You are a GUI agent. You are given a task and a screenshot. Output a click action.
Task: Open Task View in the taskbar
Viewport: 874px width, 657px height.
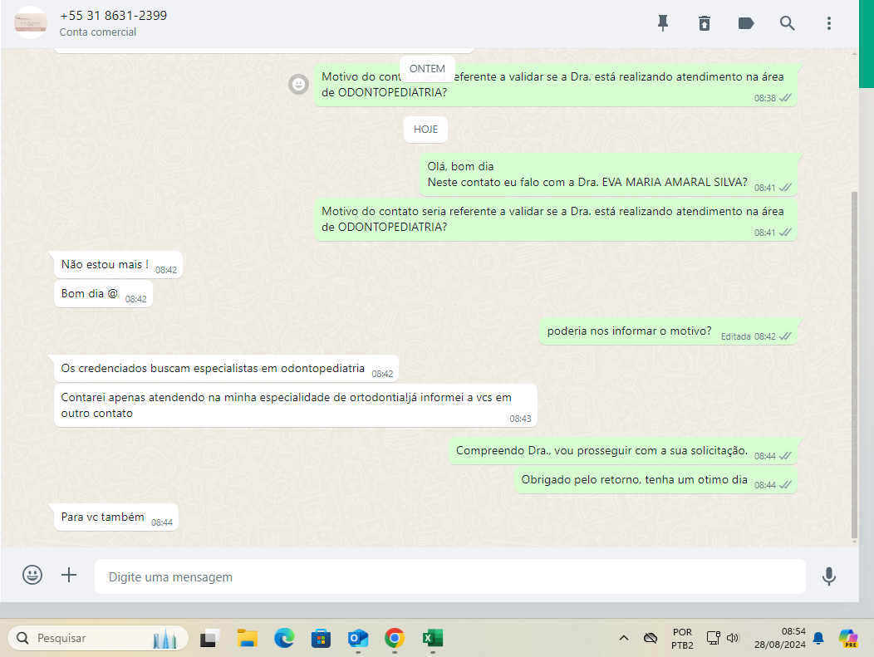(209, 638)
